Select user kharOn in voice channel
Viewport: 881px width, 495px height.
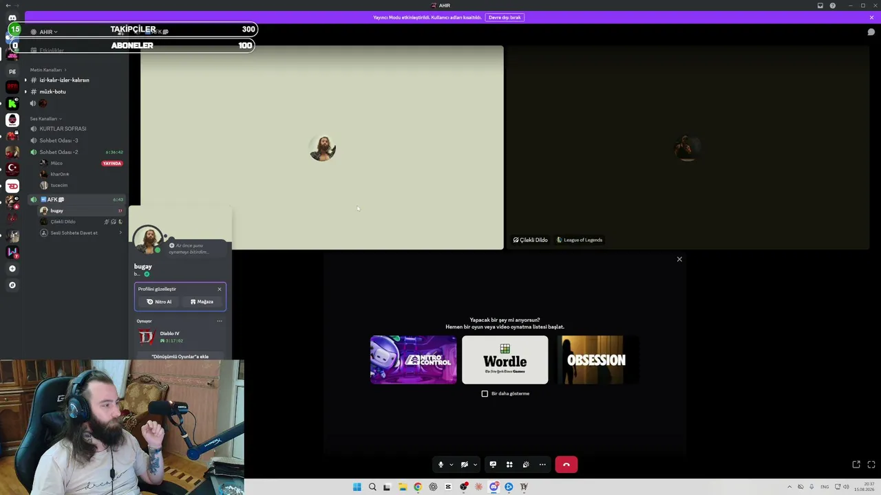tap(59, 174)
